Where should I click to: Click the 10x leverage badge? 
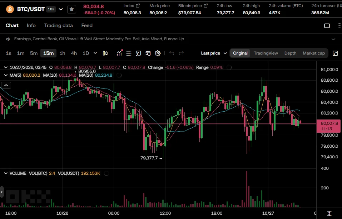(x=51, y=9)
